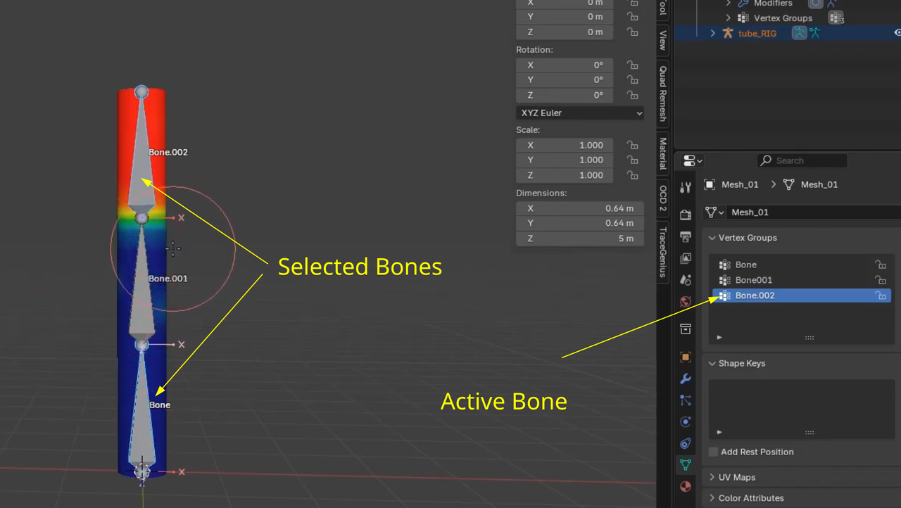
Task: Click the Search field in Properties
Action: [x=802, y=160]
